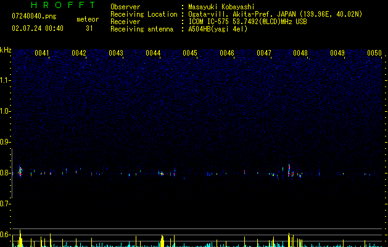Click the 0049 time marker
Screen dimensions: 388x247
point(337,53)
